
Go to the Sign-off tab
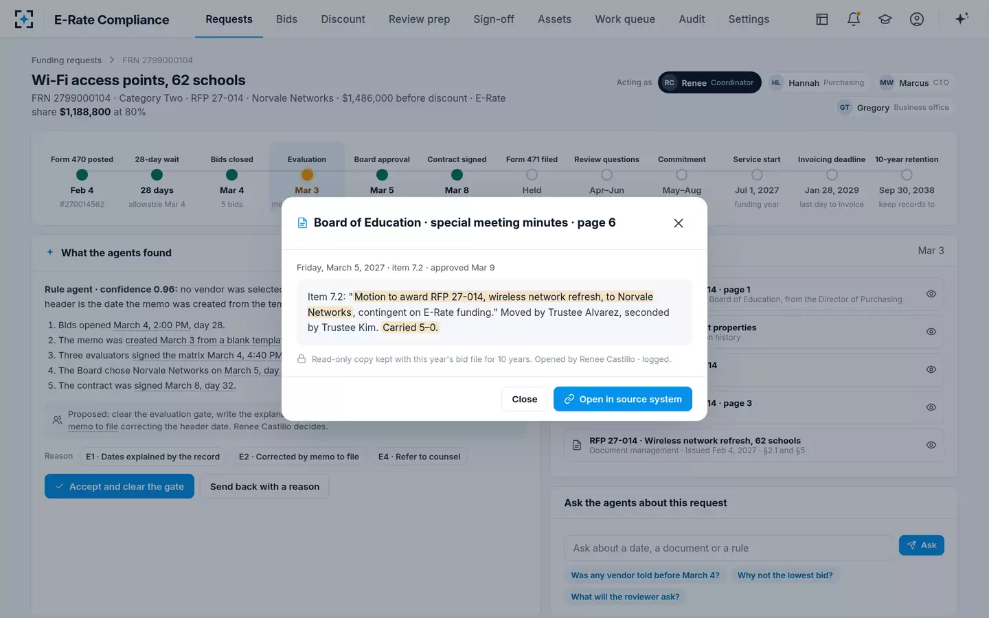tap(494, 19)
